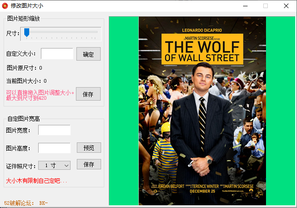The width and height of the screenshot is (297, 208).
Task: Close the 修改图片大小 window
Action: click(x=286, y=6)
